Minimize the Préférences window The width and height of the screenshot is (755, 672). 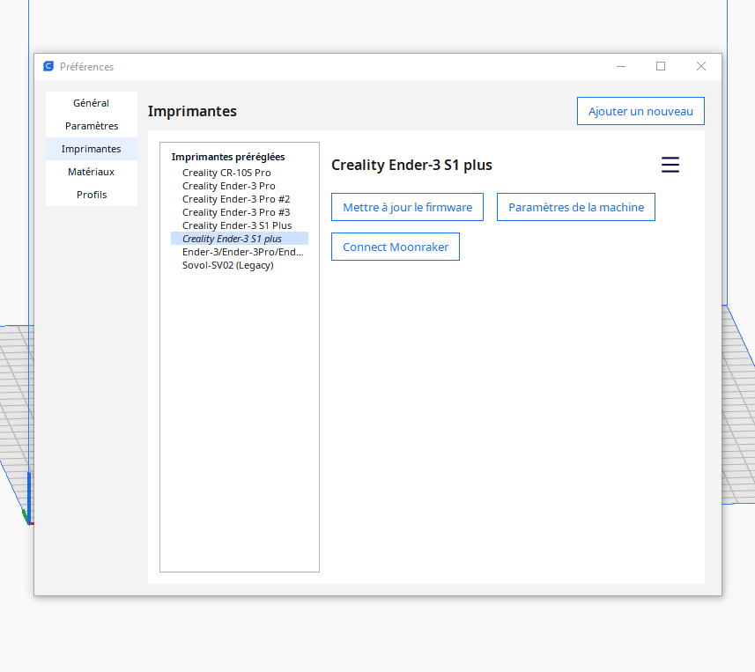pyautogui.click(x=621, y=66)
